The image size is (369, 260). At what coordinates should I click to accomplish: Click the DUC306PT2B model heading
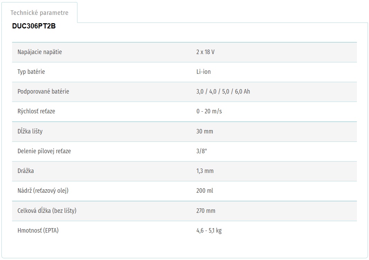coord(34,26)
